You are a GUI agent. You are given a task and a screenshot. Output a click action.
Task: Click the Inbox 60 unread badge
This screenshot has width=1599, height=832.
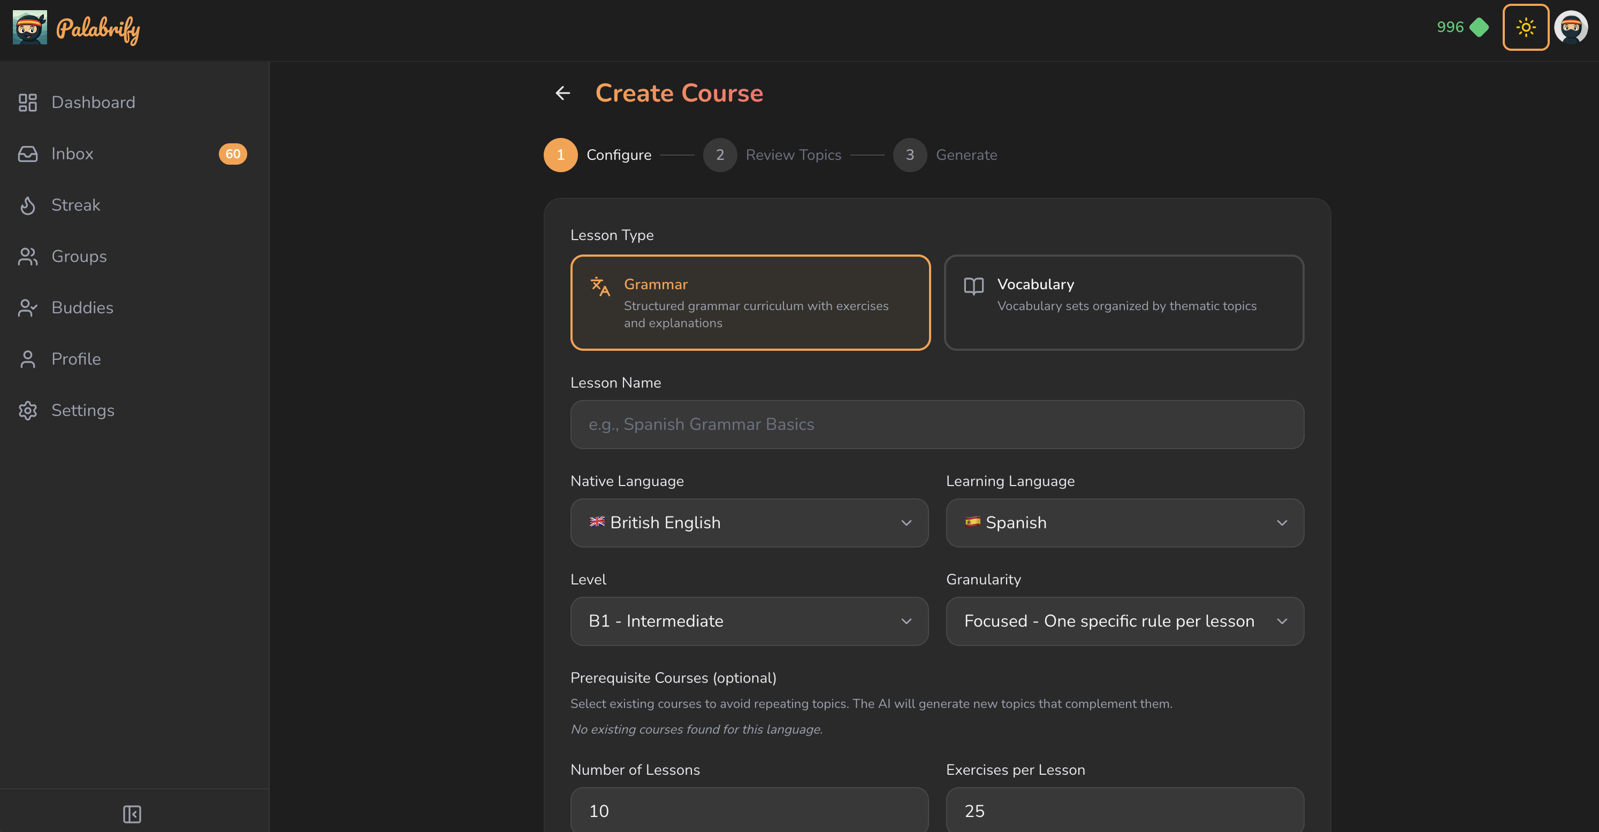click(233, 154)
